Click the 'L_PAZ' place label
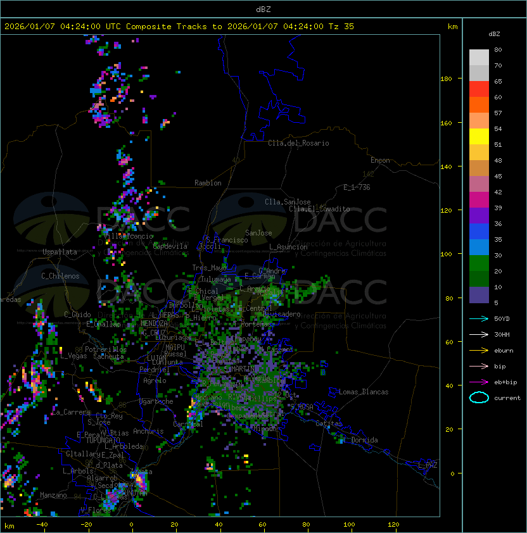 point(428,465)
